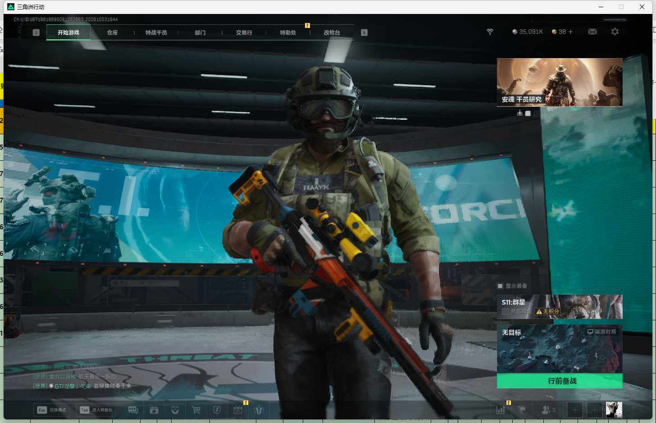Click the world chat line mentioning GTI涅槃
The width and height of the screenshot is (656, 423).
[82, 386]
